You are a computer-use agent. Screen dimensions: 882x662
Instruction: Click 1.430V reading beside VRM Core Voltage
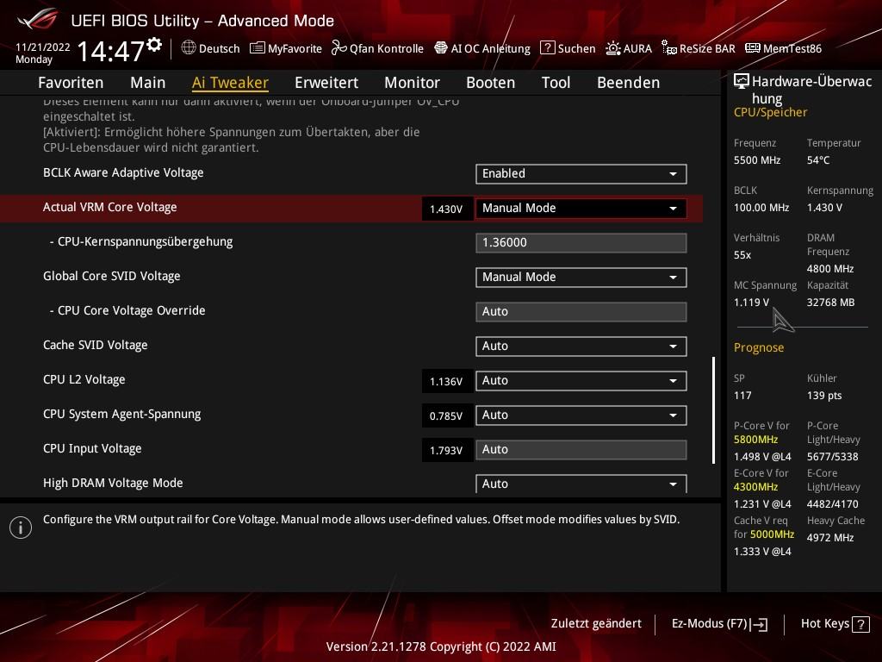click(447, 209)
